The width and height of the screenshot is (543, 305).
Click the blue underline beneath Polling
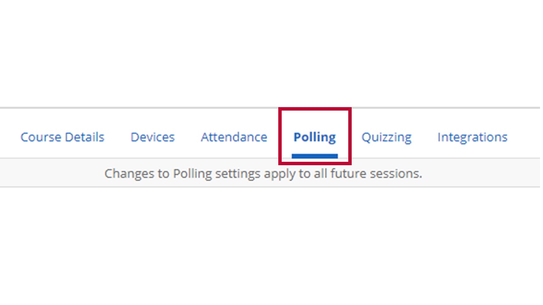[x=315, y=156]
